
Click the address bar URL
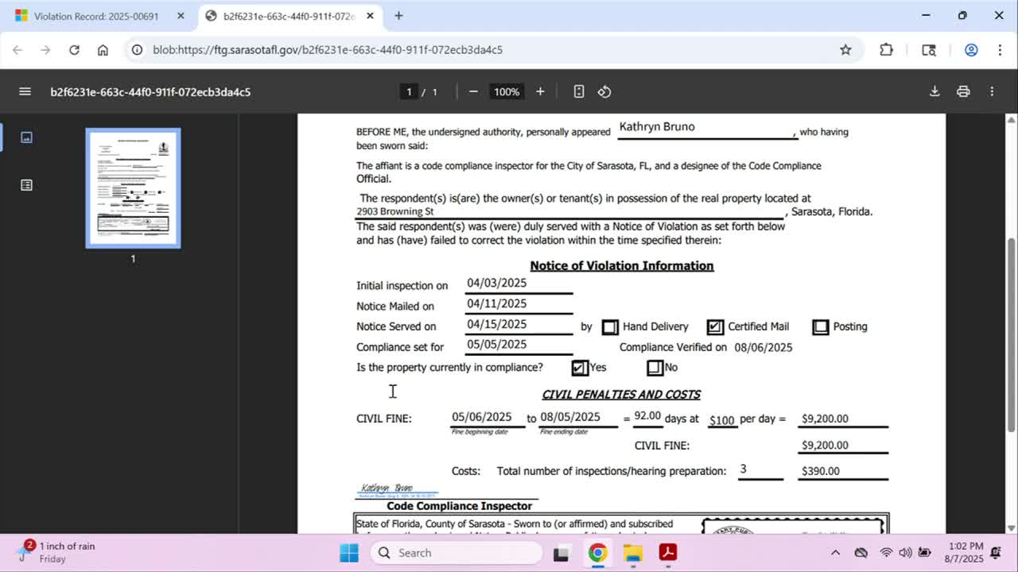point(328,49)
